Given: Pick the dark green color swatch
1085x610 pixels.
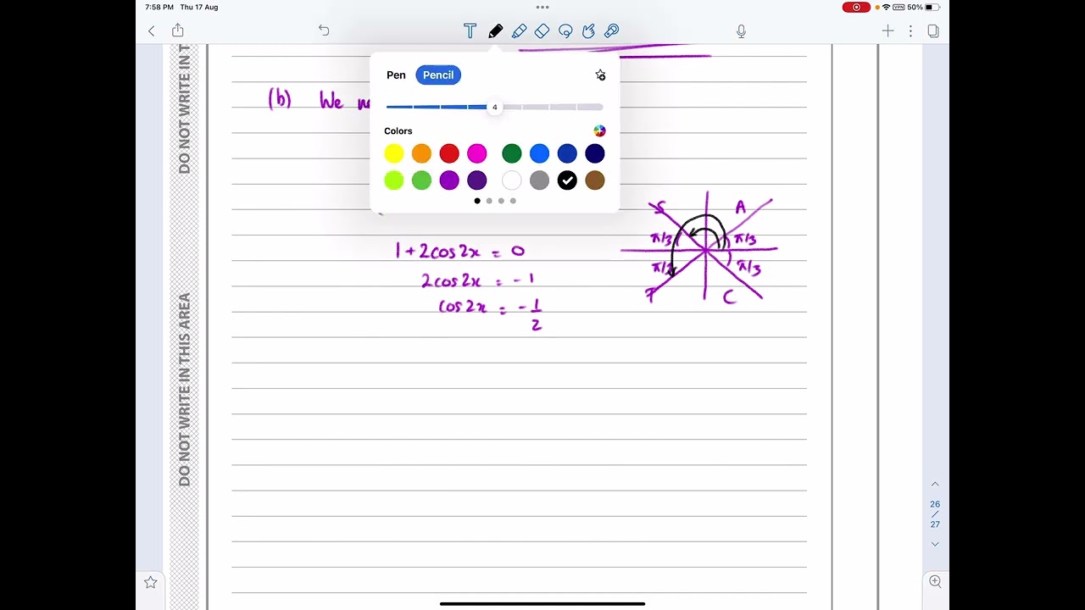Looking at the screenshot, I should pyautogui.click(x=512, y=153).
